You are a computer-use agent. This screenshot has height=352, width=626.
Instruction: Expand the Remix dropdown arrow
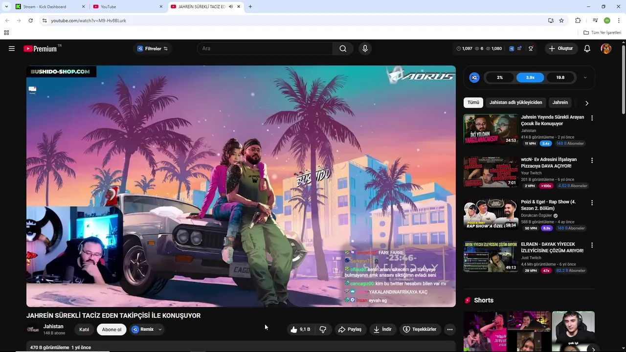[160, 330]
